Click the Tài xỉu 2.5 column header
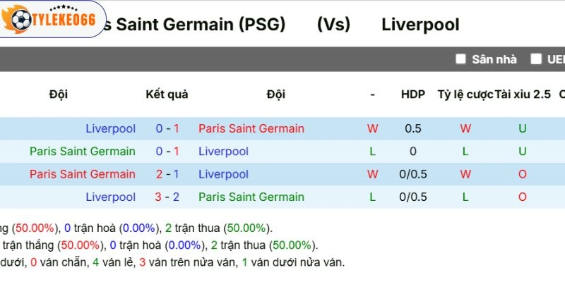The image size is (565, 282). click(523, 94)
